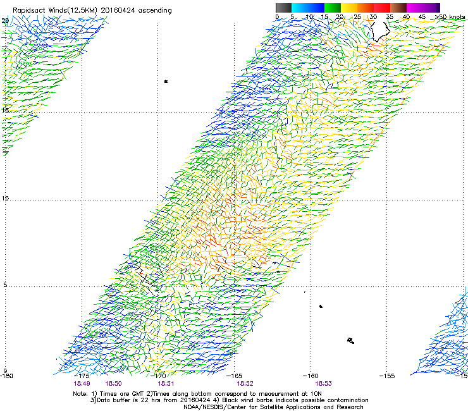This screenshot has height=411, width=468.
Task: Click the NOAA/NESDIS credit line
Action: (x=273, y=407)
